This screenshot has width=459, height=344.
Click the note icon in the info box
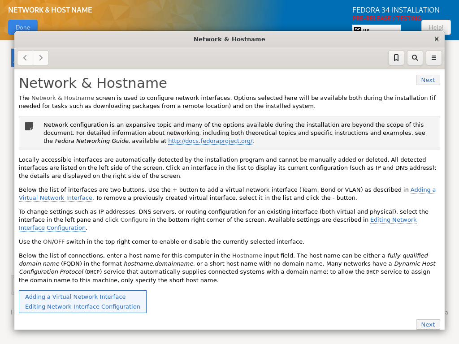[29, 126]
